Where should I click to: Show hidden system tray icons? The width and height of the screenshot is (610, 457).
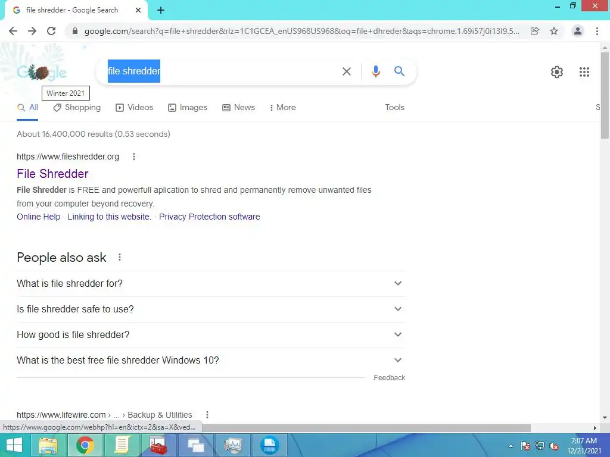511,446
